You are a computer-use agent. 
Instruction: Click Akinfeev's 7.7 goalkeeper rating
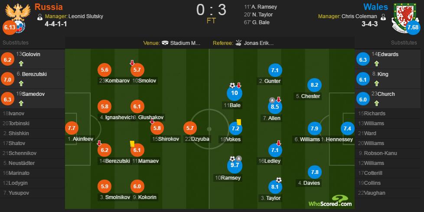(x=72, y=128)
